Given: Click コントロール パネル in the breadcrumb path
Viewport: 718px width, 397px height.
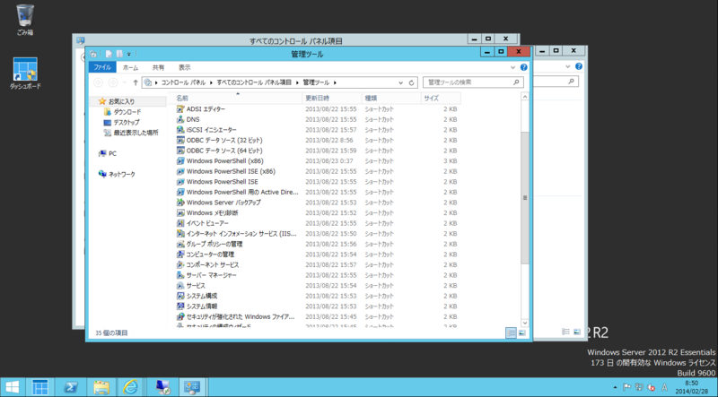Looking at the screenshot, I should tap(183, 82).
